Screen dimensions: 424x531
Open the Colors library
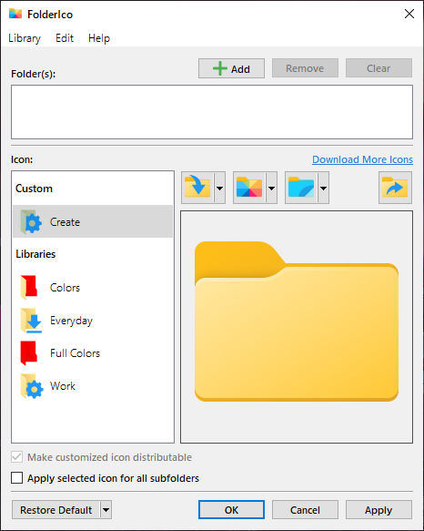[93, 288]
